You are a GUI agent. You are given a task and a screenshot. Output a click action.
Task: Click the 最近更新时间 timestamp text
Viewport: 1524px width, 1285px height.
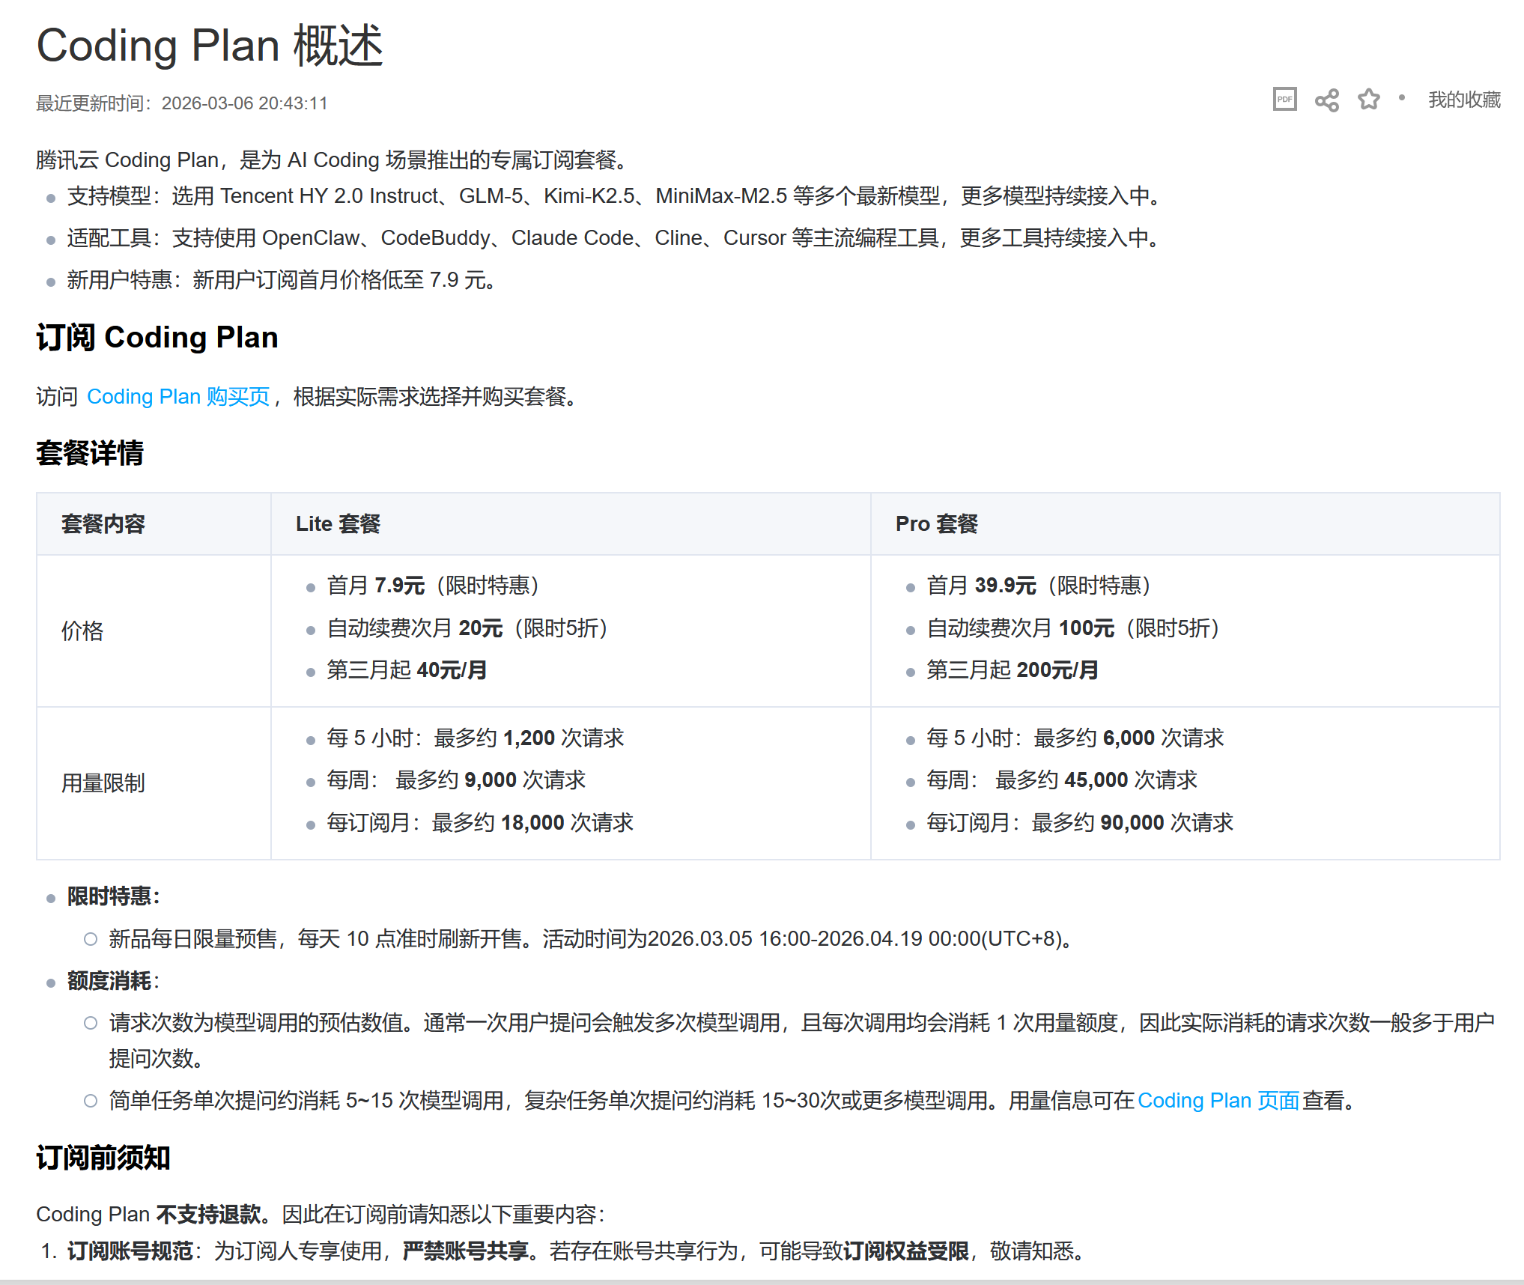(182, 103)
